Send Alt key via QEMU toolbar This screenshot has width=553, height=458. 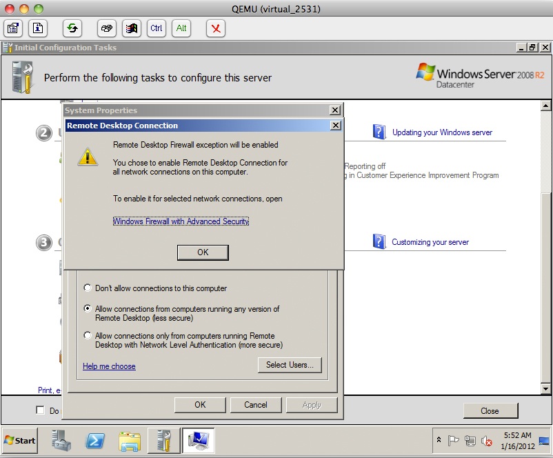click(x=181, y=28)
